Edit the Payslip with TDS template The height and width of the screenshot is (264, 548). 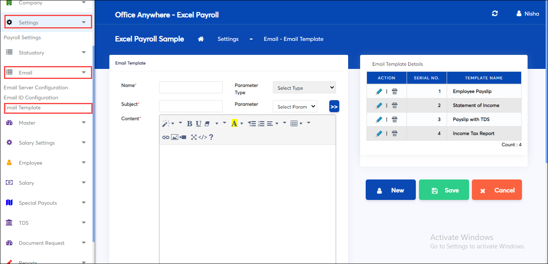(x=379, y=119)
